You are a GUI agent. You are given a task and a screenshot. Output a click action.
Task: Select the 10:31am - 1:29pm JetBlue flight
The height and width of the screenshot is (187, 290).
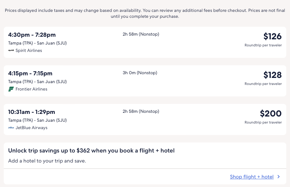pos(31,112)
